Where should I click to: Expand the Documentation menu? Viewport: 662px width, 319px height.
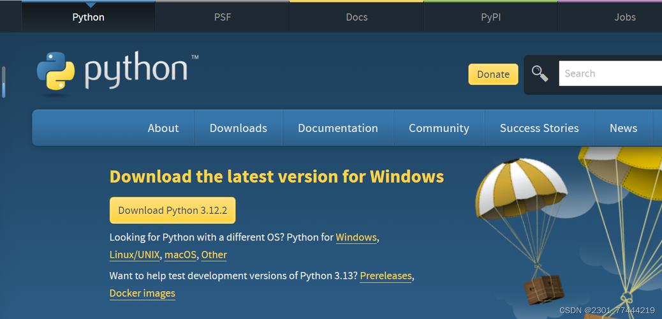(x=338, y=128)
